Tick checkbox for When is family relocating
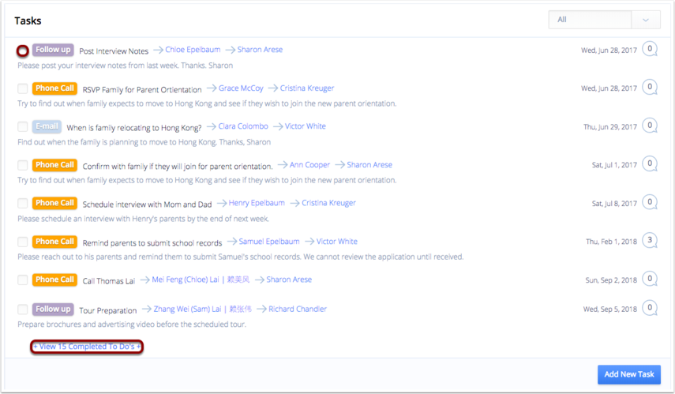 tap(23, 126)
